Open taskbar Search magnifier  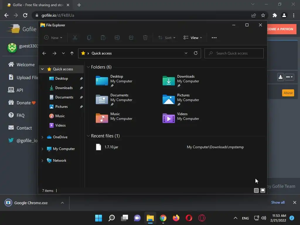112,218
